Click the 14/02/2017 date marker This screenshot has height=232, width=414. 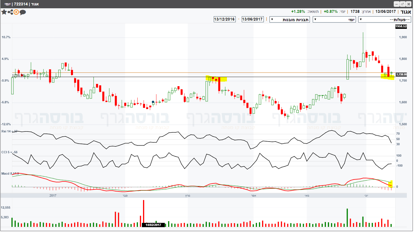coord(153,225)
